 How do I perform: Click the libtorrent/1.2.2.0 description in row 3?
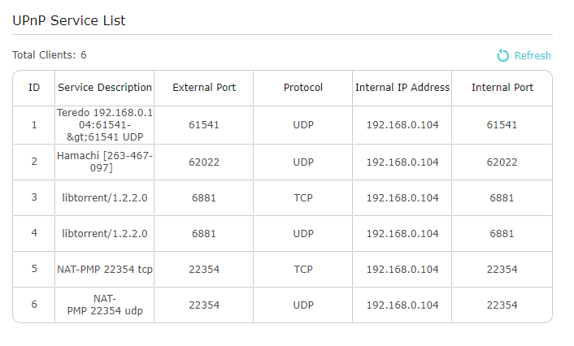[105, 198]
